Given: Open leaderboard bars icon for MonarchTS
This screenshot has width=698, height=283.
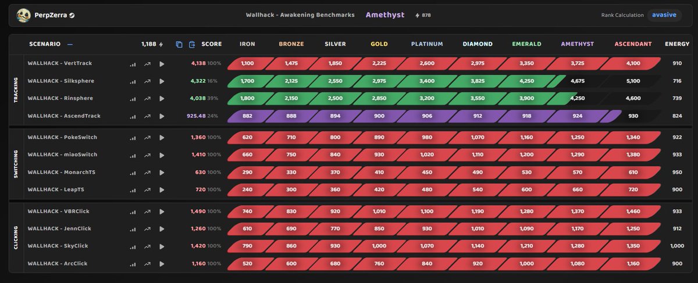Looking at the screenshot, I should [133, 173].
